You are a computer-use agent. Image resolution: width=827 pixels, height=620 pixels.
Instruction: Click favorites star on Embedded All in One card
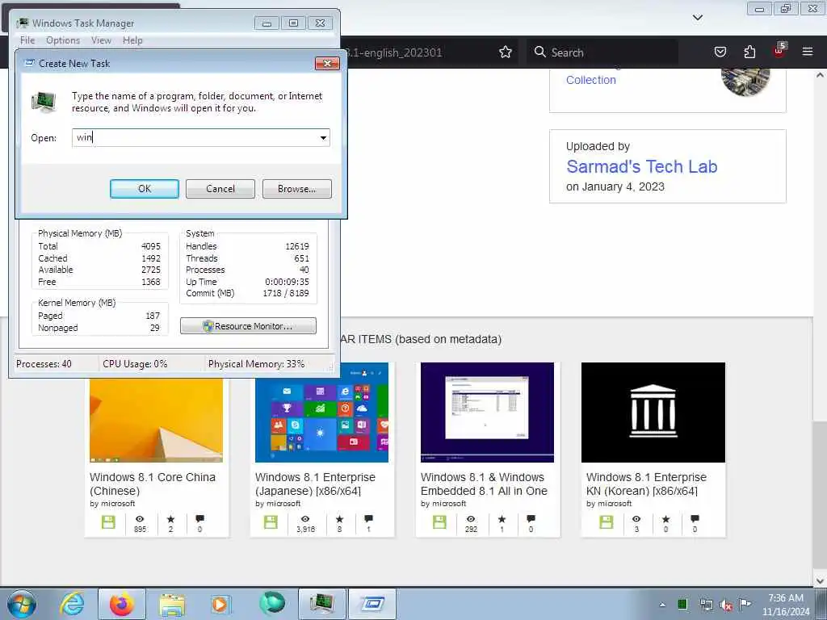(x=502, y=519)
